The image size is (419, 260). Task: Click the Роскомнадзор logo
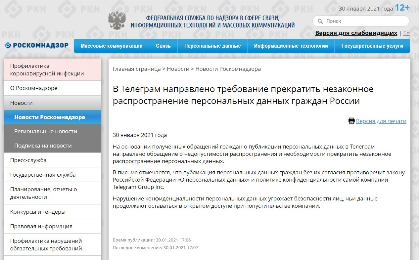pyautogui.click(x=36, y=45)
